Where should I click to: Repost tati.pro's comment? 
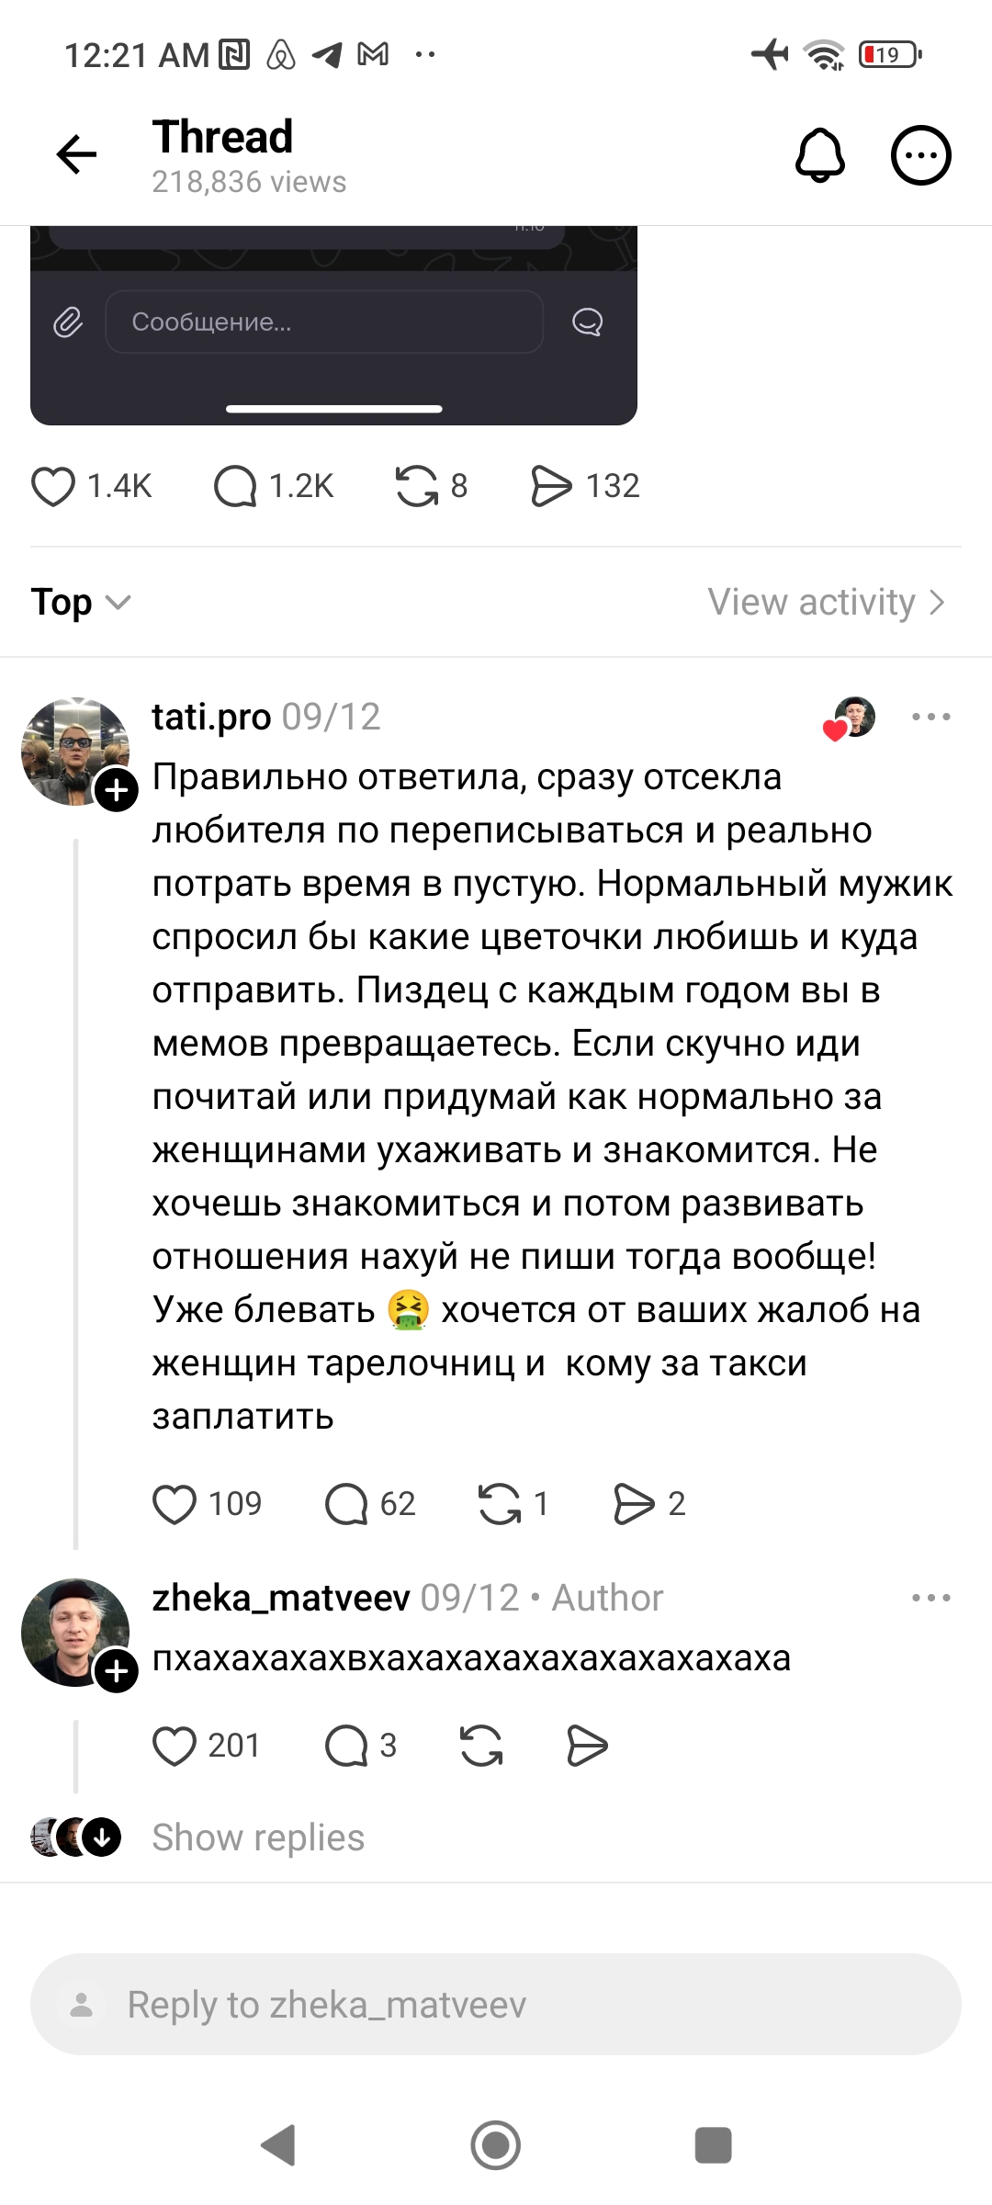tap(499, 1504)
